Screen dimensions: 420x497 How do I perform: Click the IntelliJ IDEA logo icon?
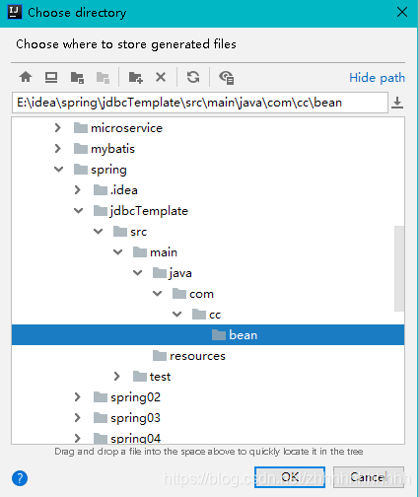pyautogui.click(x=15, y=12)
